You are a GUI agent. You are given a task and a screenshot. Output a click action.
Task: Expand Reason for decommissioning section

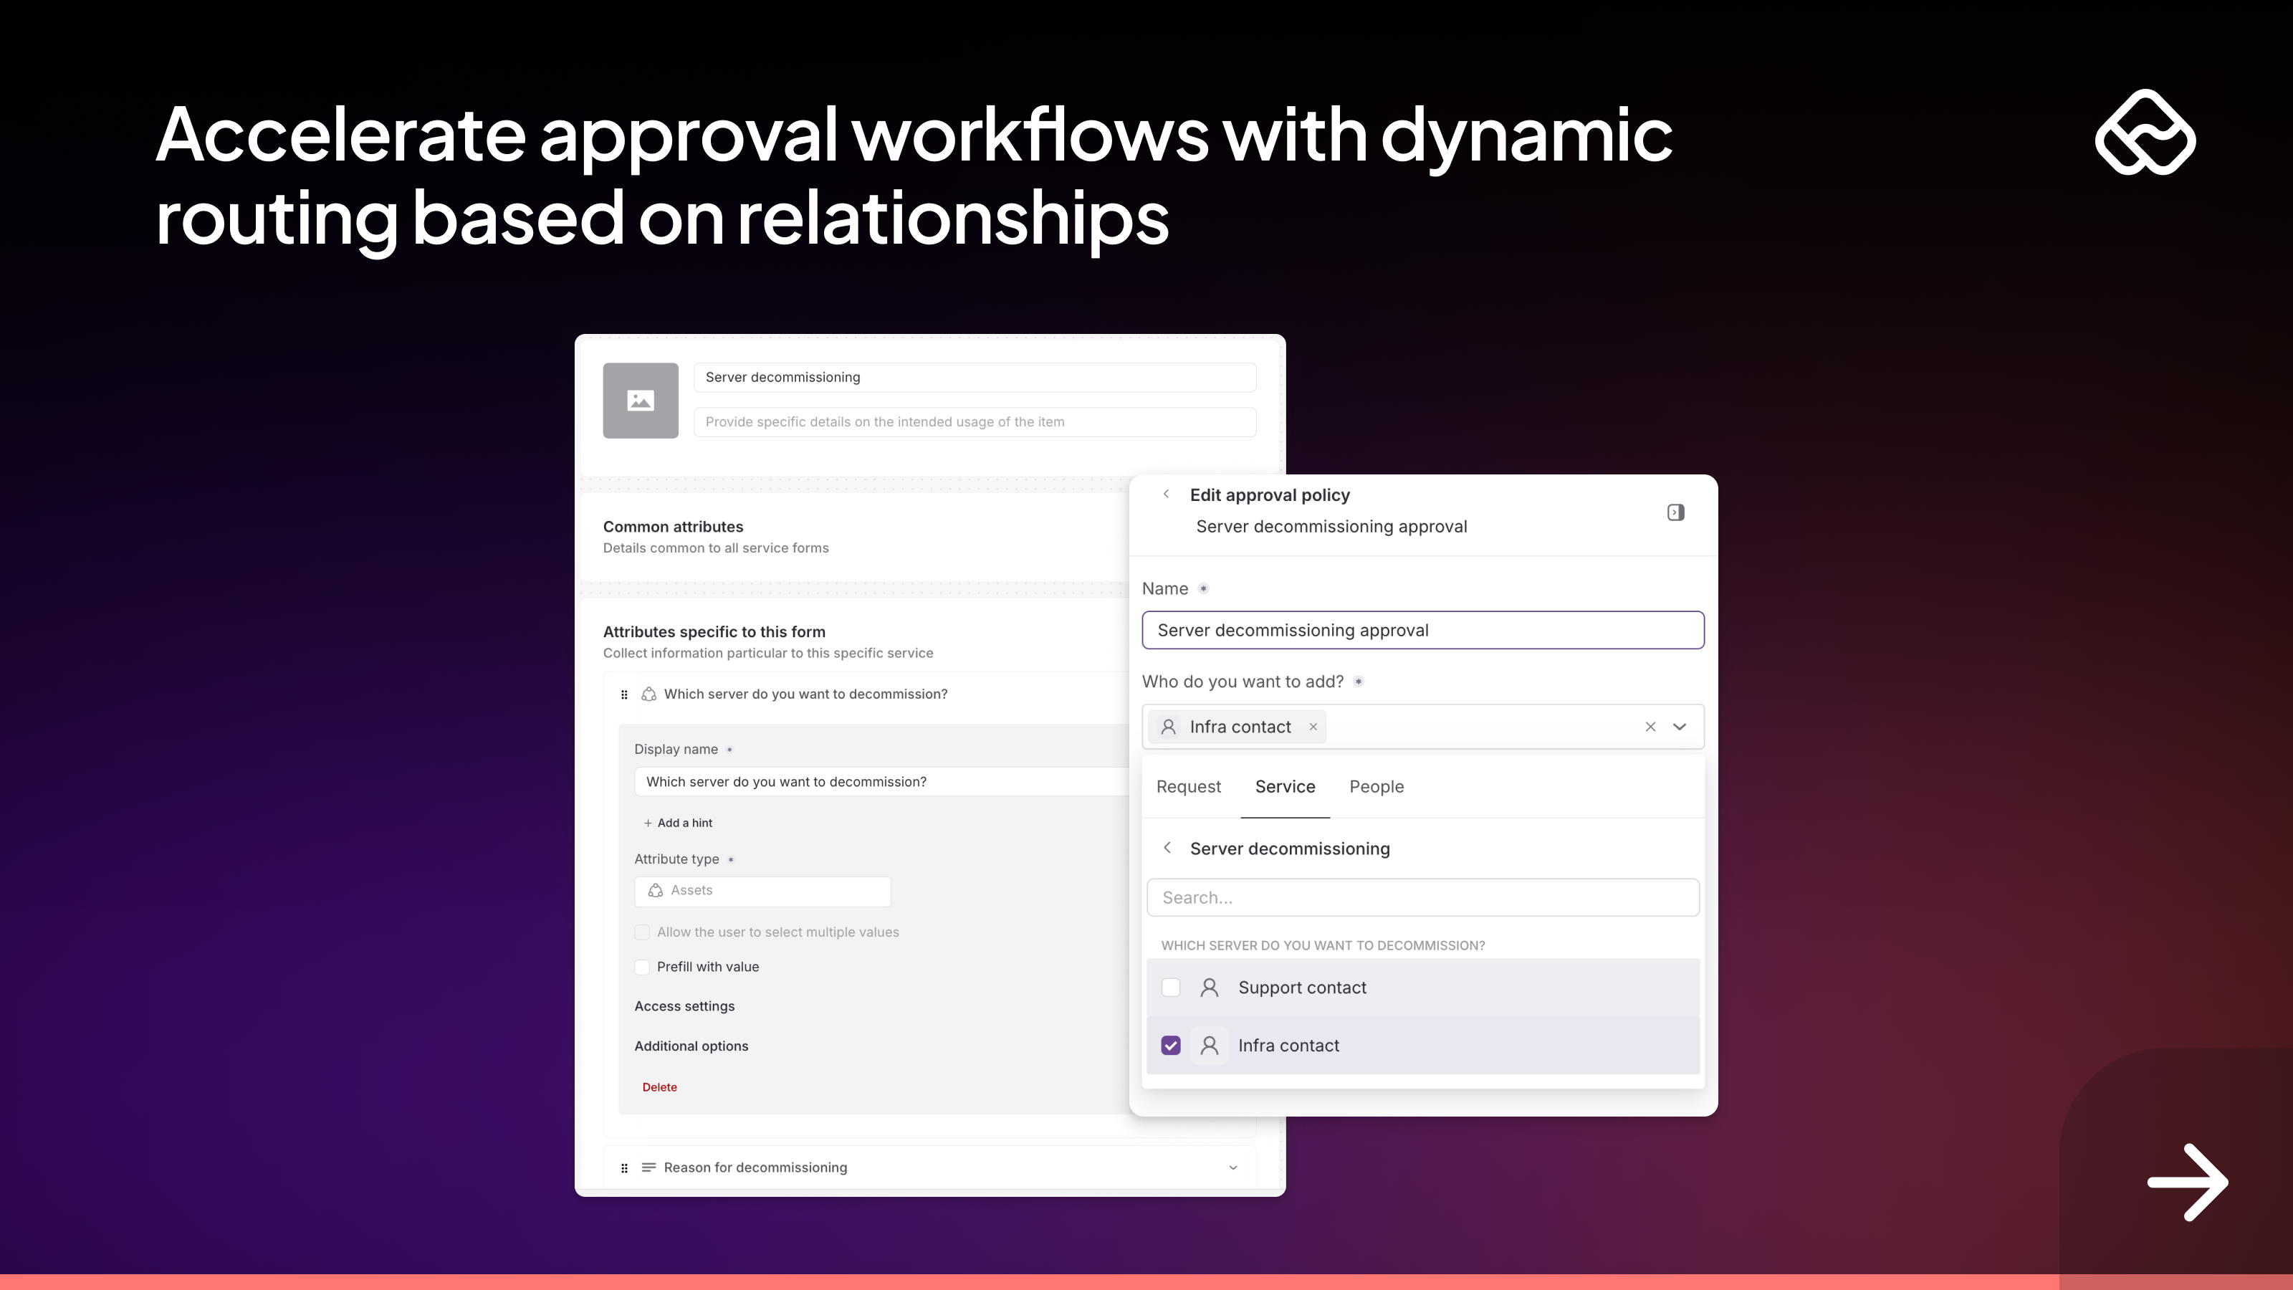click(x=1232, y=1168)
